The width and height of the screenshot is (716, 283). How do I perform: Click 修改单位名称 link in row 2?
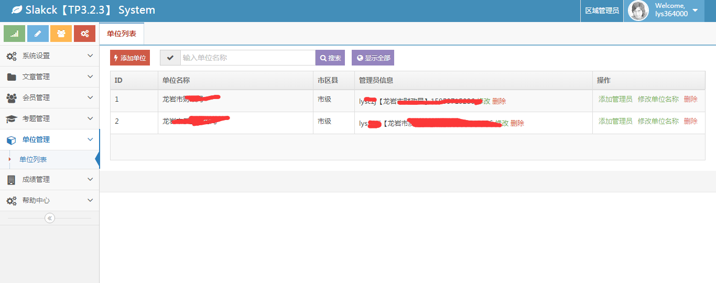(x=658, y=121)
